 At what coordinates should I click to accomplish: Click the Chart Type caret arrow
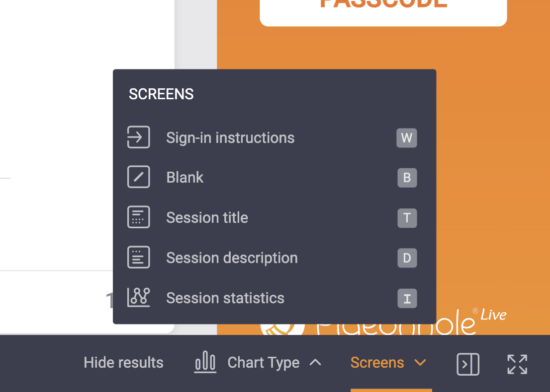[x=315, y=363]
